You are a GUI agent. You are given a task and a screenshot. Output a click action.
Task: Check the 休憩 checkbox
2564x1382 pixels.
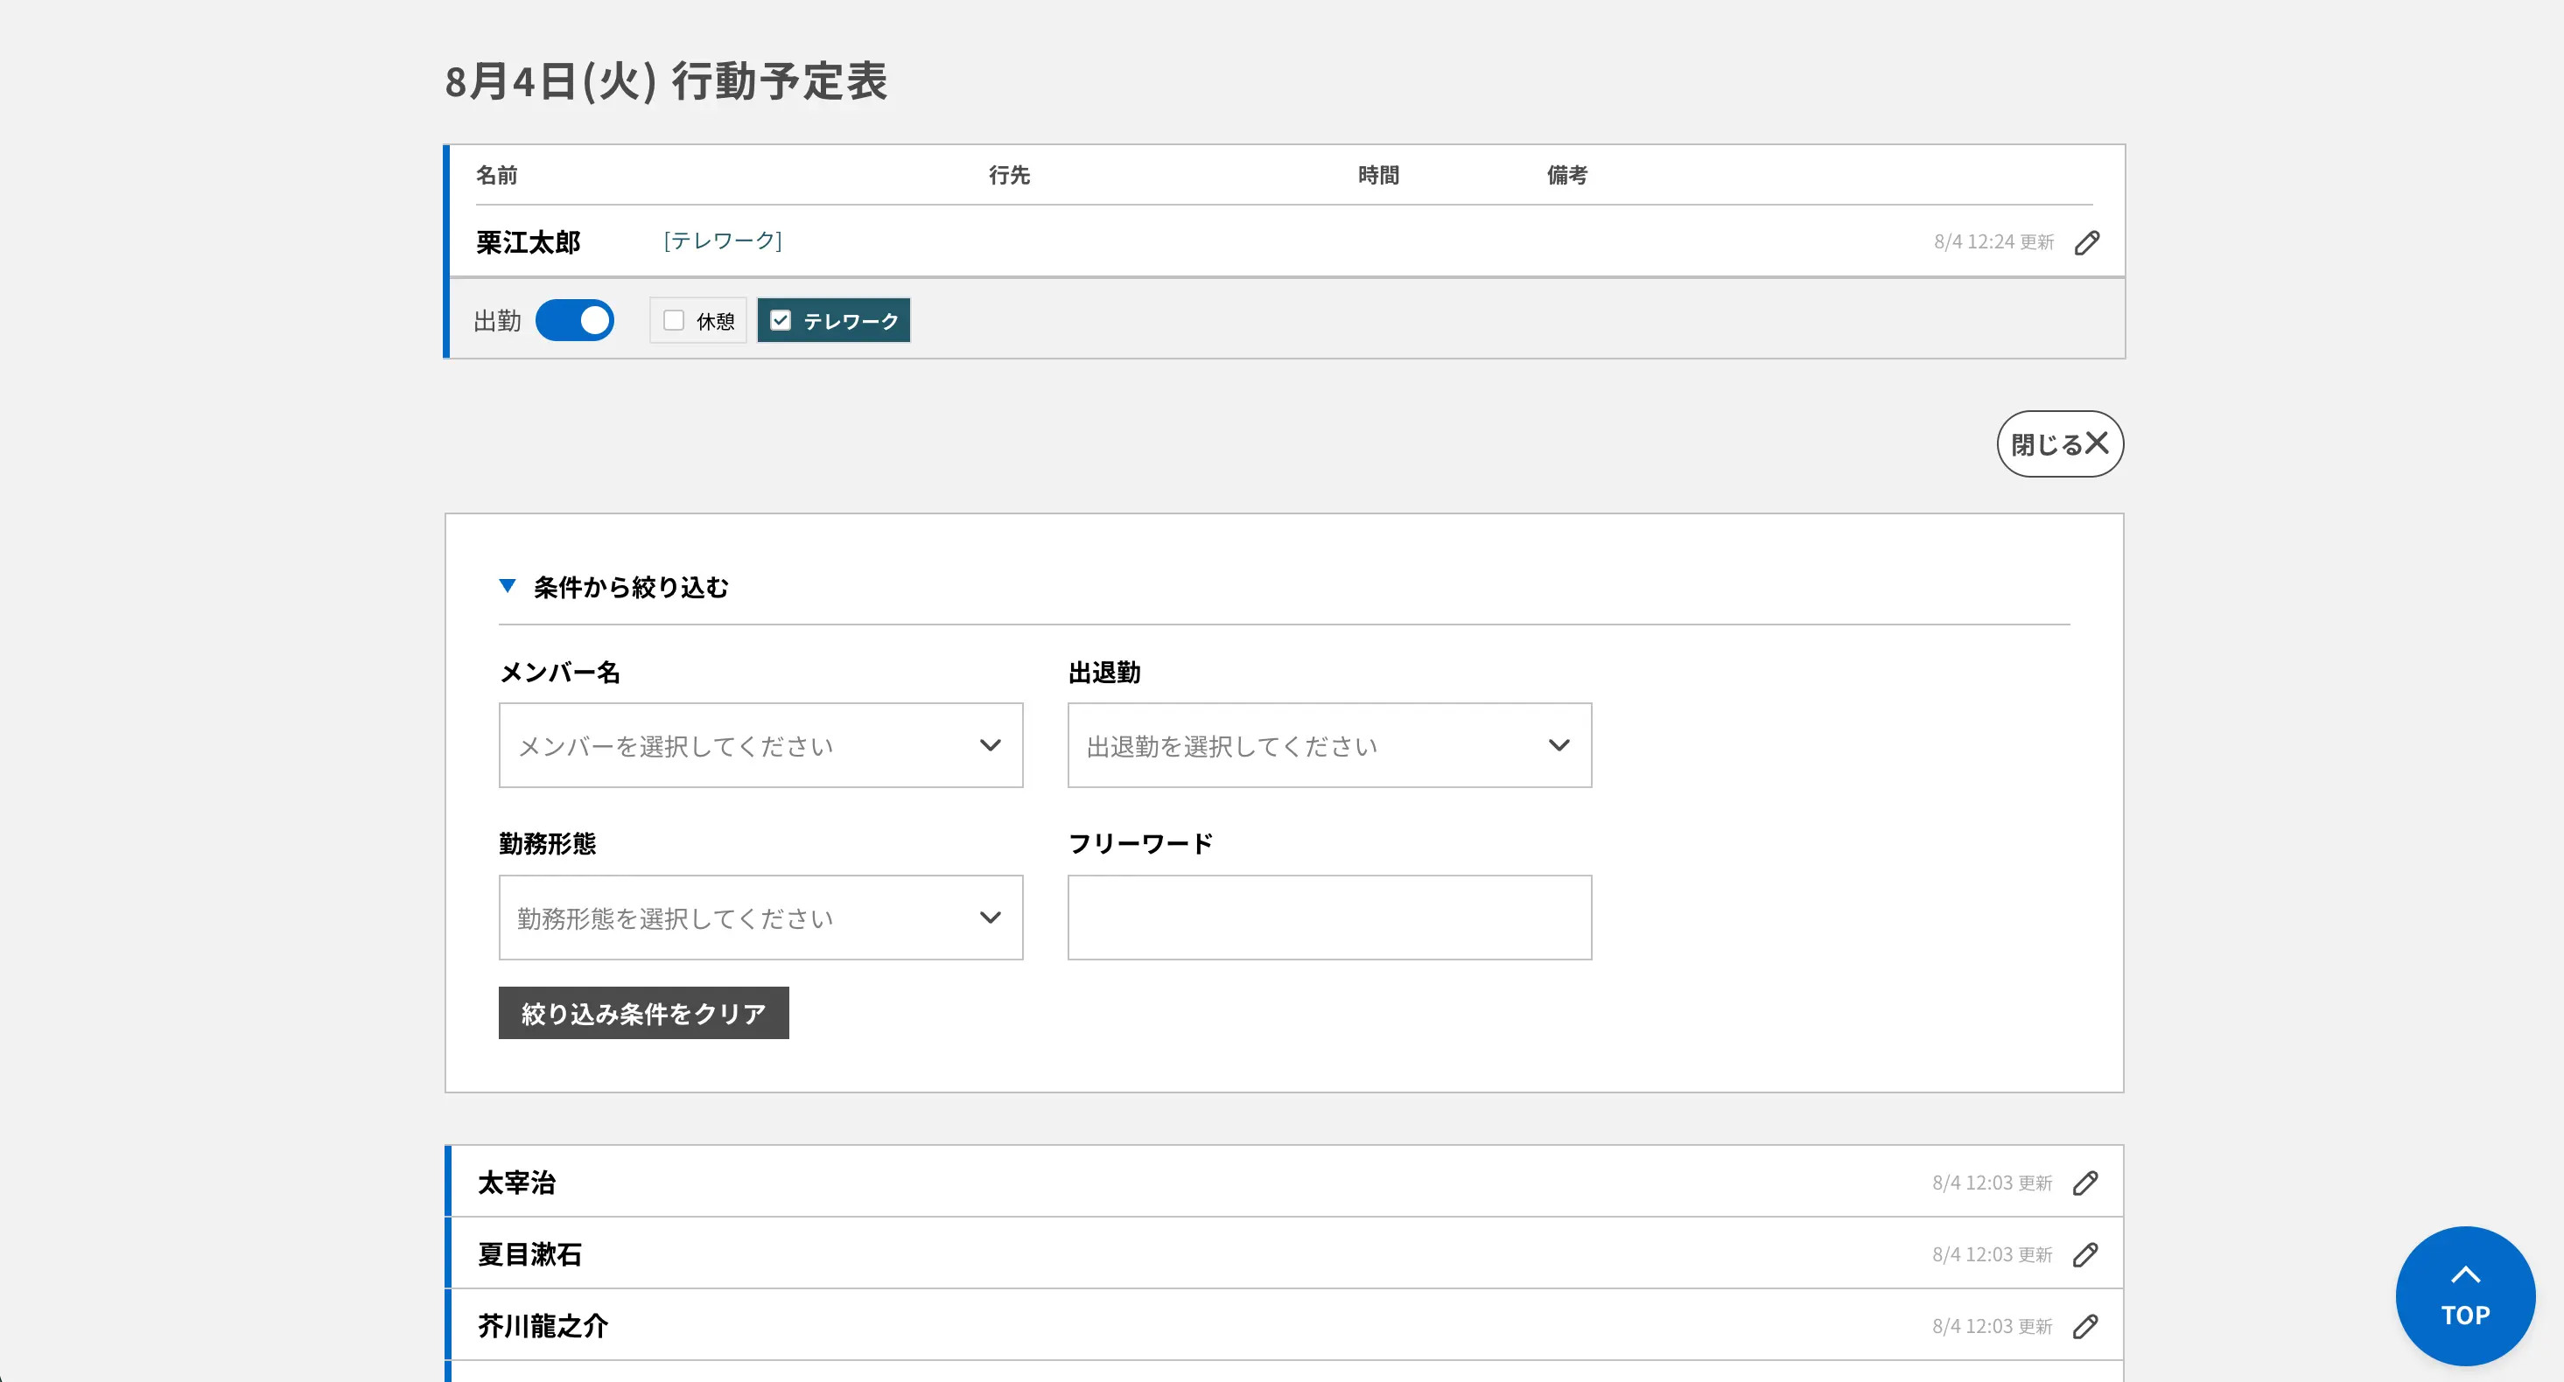point(674,320)
